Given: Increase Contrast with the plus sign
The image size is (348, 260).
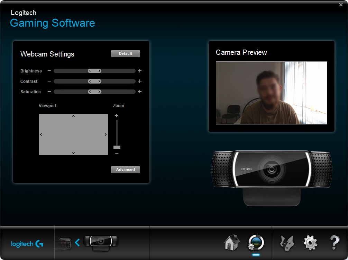Looking at the screenshot, I should (x=140, y=81).
